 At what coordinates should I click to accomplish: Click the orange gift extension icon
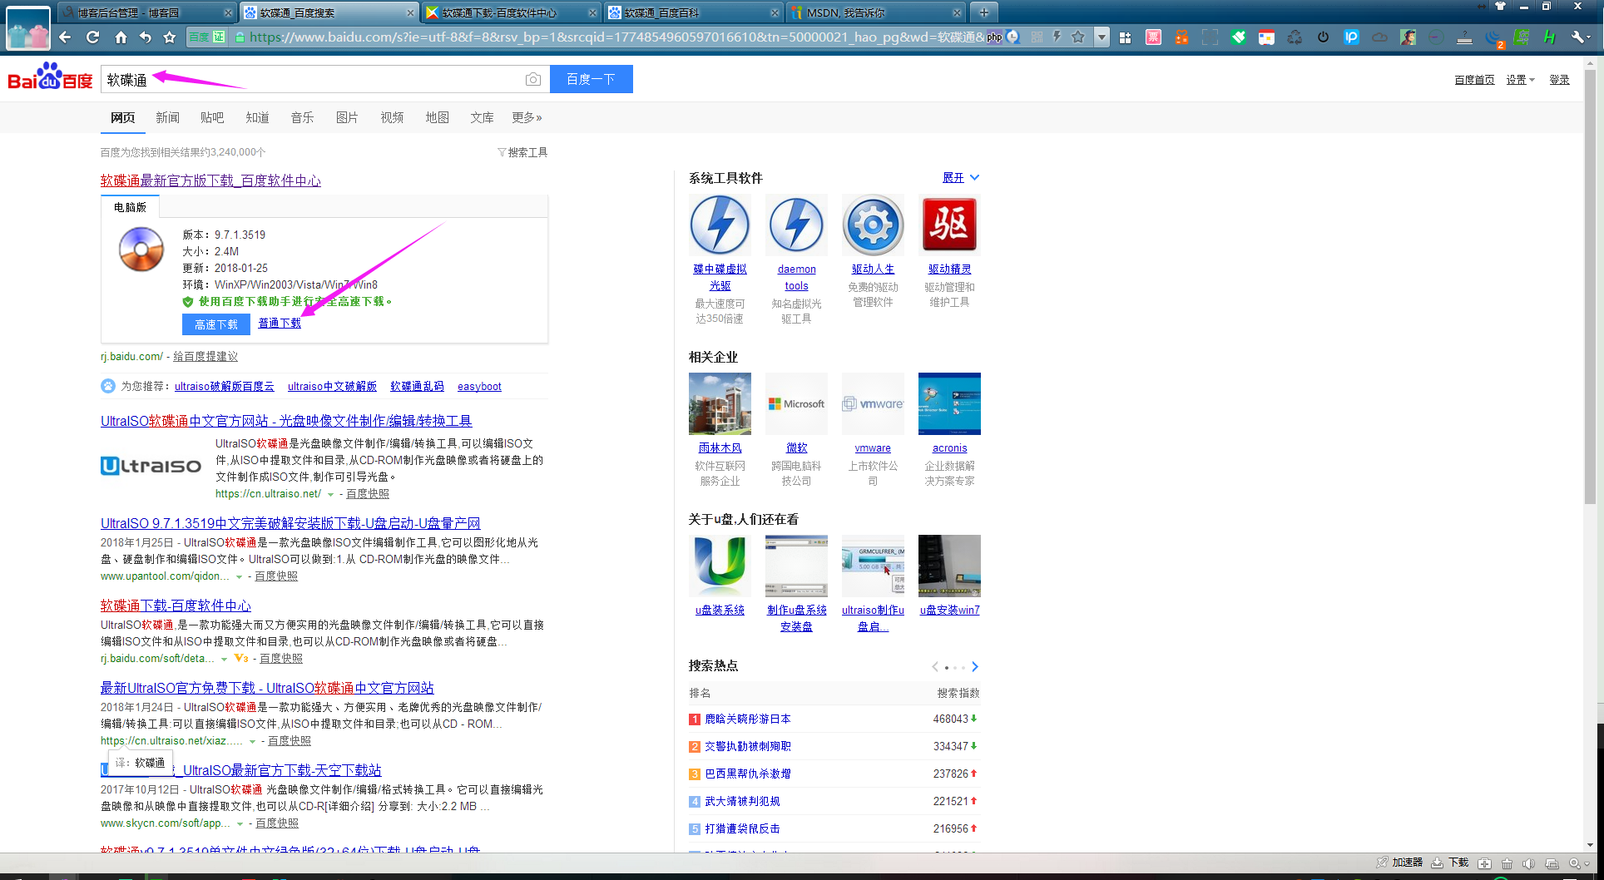click(1181, 37)
